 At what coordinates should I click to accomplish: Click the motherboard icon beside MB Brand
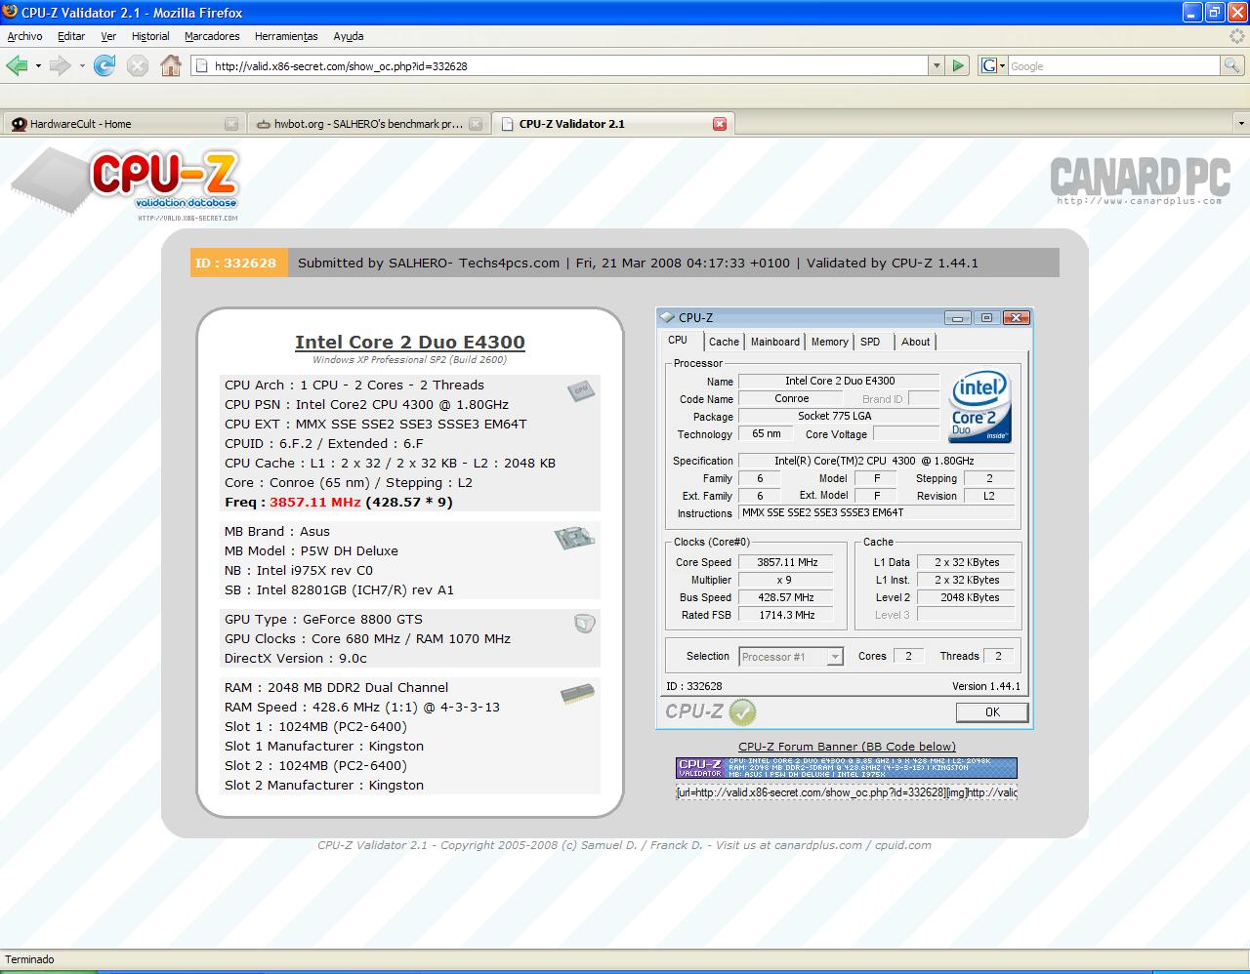click(574, 537)
